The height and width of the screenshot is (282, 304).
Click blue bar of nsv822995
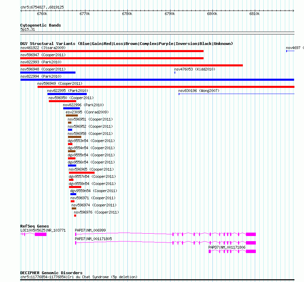(x=67, y=94)
